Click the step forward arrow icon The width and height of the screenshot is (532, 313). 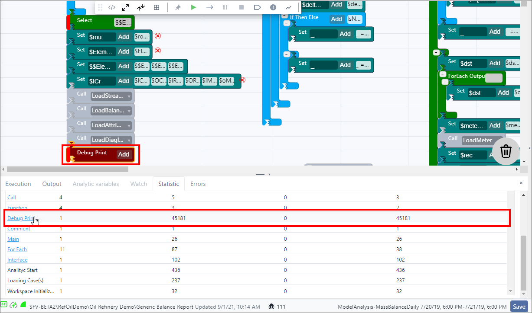click(209, 7)
